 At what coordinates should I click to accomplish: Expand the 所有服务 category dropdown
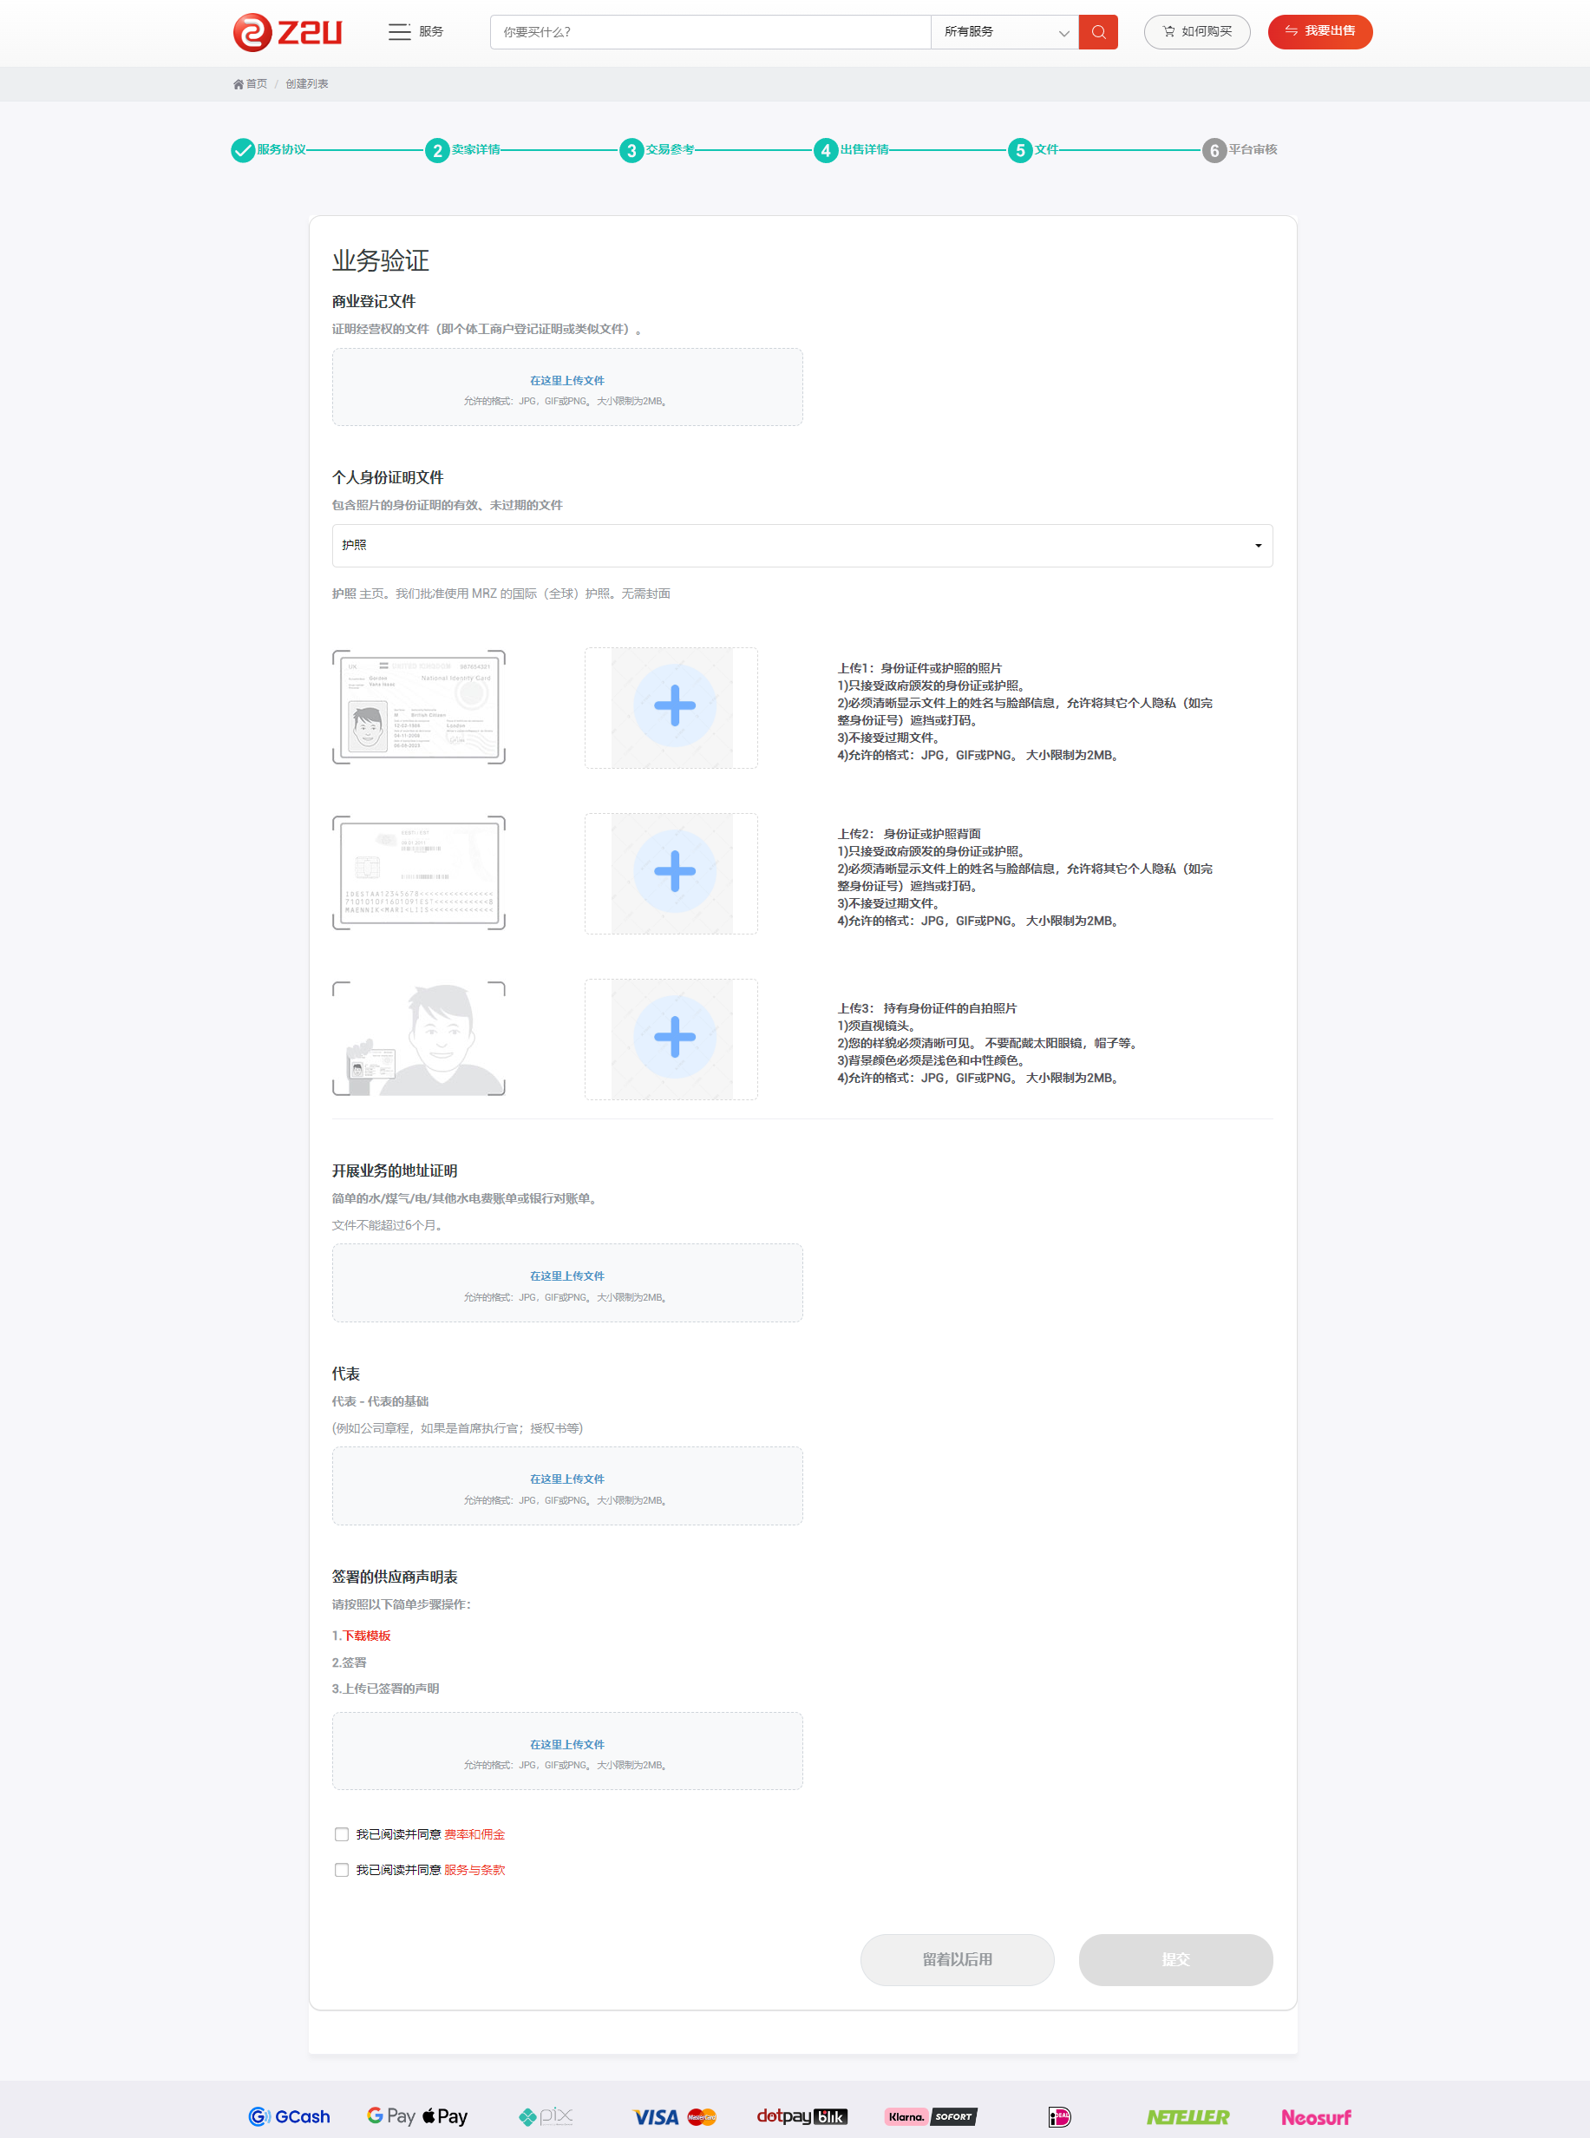tap(1004, 32)
